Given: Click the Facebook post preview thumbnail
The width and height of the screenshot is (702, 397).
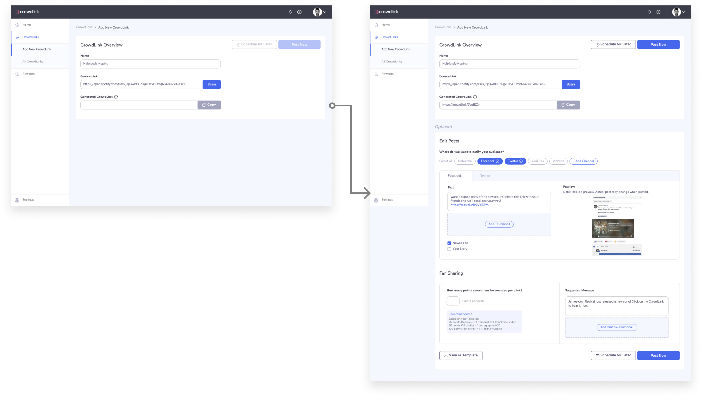Looking at the screenshot, I should tap(617, 226).
